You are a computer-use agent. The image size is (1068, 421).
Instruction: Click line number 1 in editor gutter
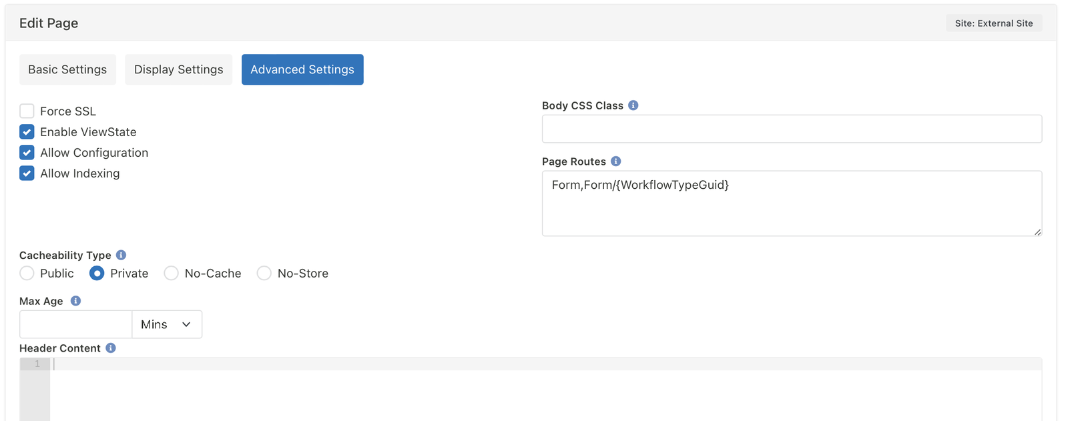pyautogui.click(x=37, y=364)
